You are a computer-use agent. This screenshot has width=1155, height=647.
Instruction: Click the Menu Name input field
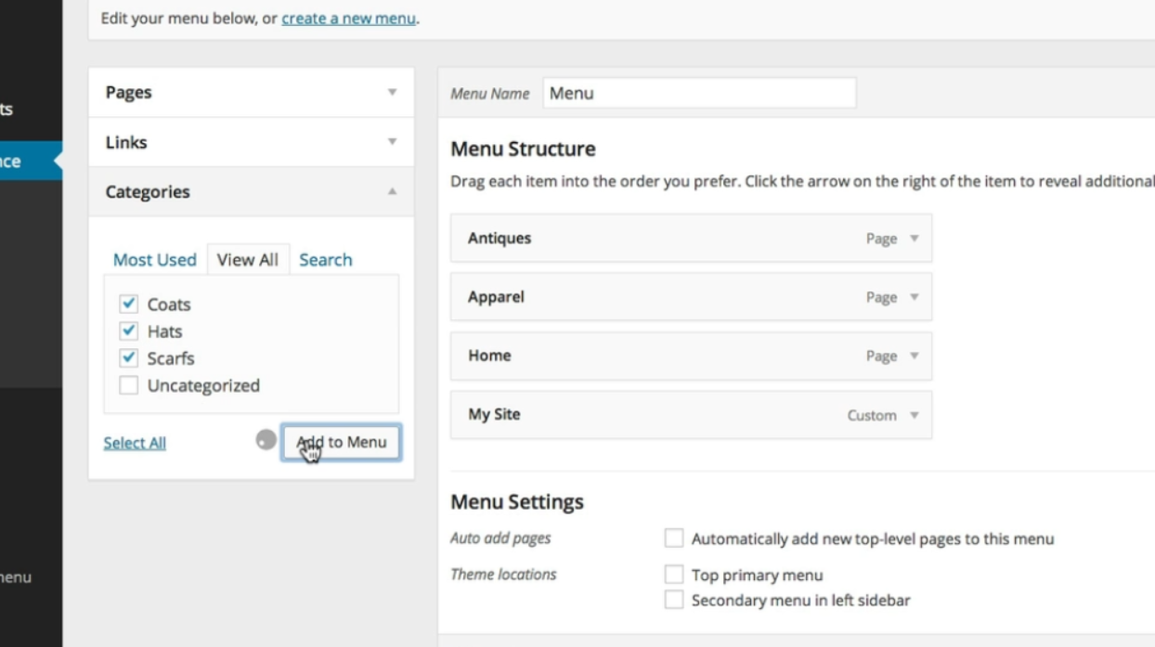tap(699, 93)
